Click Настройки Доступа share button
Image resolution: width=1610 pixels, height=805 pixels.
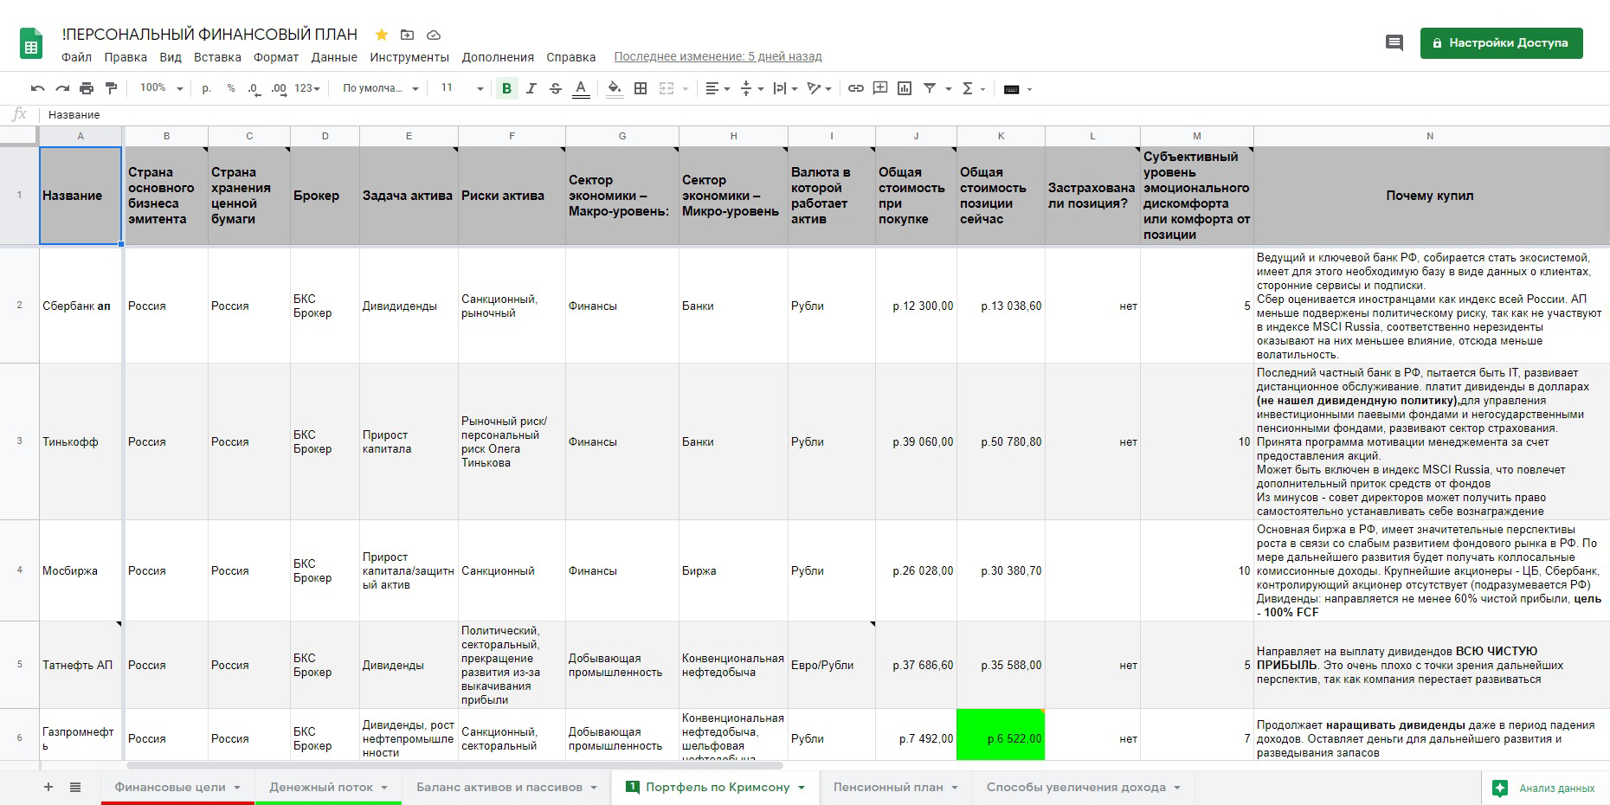[1501, 42]
